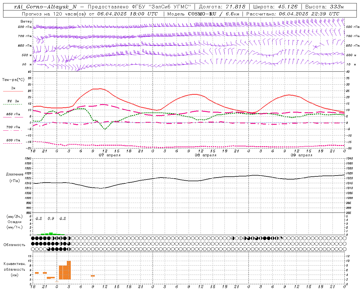Click the Тем-ра(°C) axis title
The width and height of the screenshot is (361, 289).
(13, 80)
